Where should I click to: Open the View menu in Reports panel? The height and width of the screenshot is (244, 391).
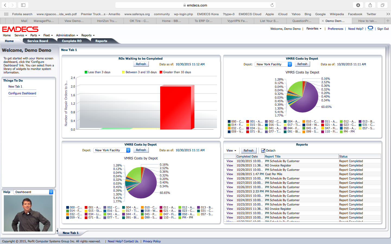[x=231, y=150]
